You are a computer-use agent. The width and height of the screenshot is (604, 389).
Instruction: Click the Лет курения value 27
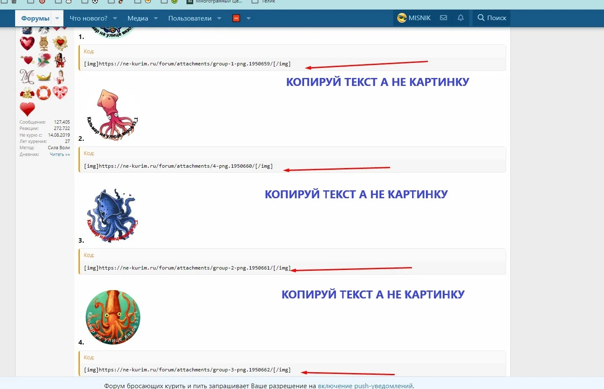coord(67,141)
